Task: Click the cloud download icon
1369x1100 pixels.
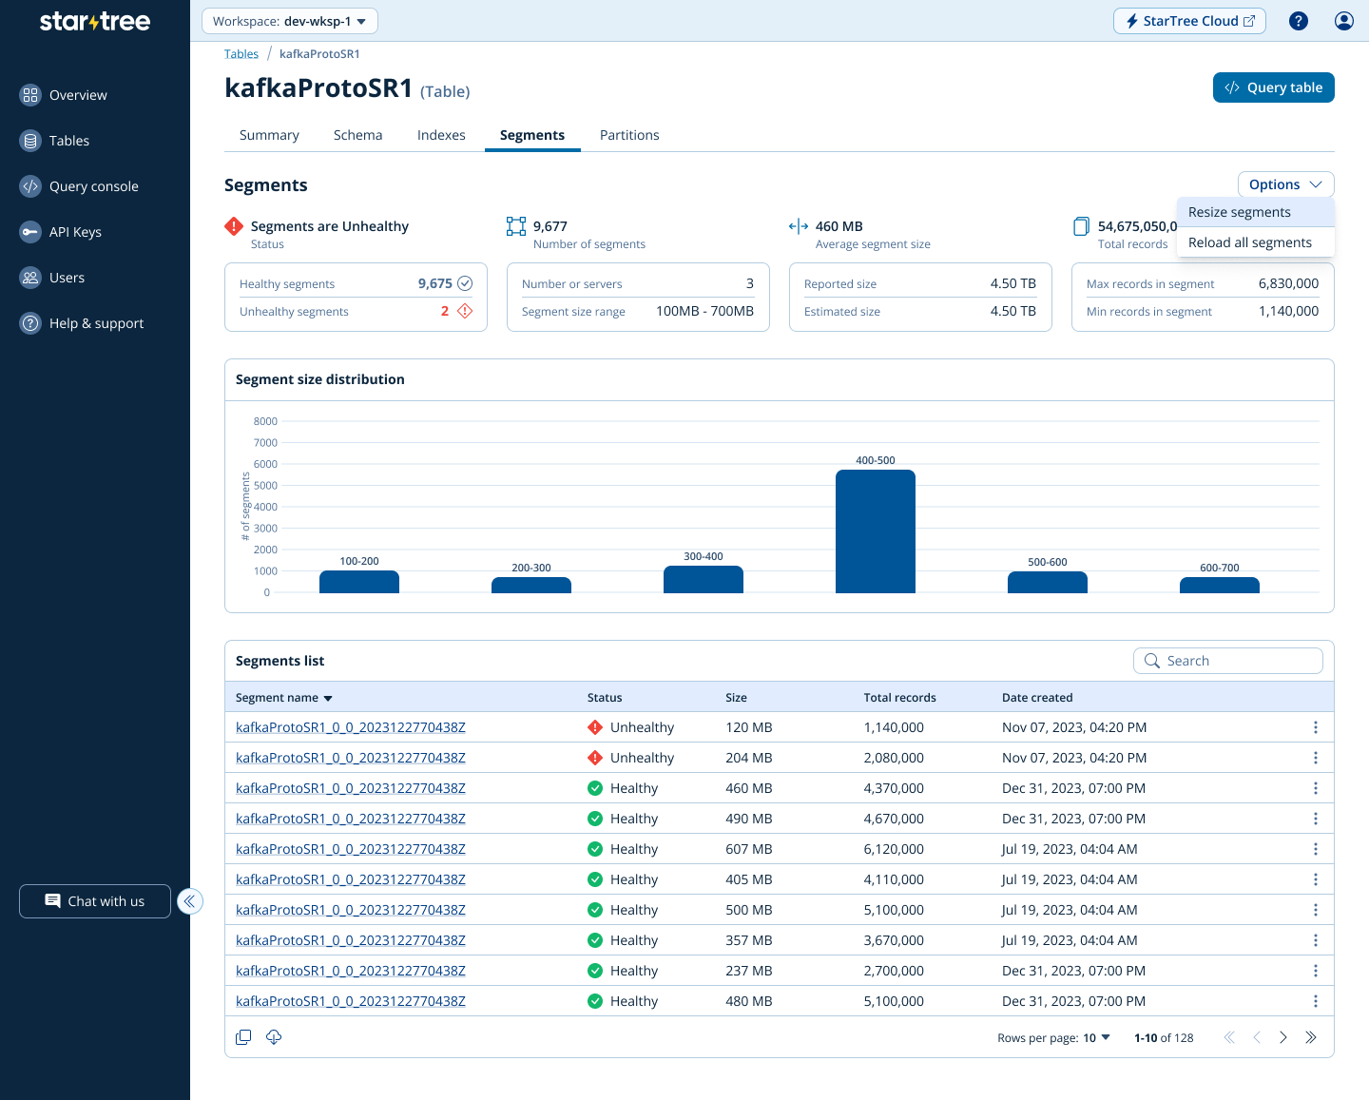Action: pos(274,1037)
